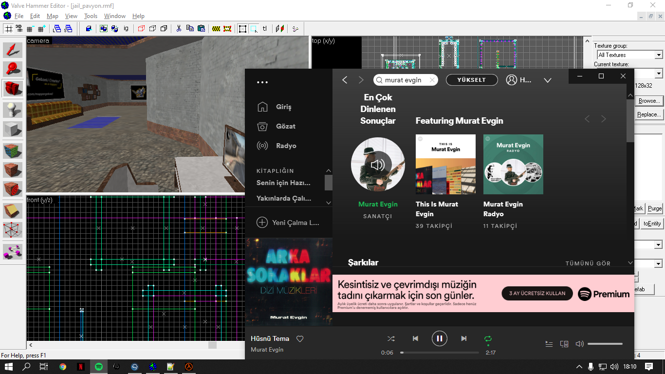The image size is (665, 374).
Task: Open the Spotify three-dots menu
Action: (262, 82)
